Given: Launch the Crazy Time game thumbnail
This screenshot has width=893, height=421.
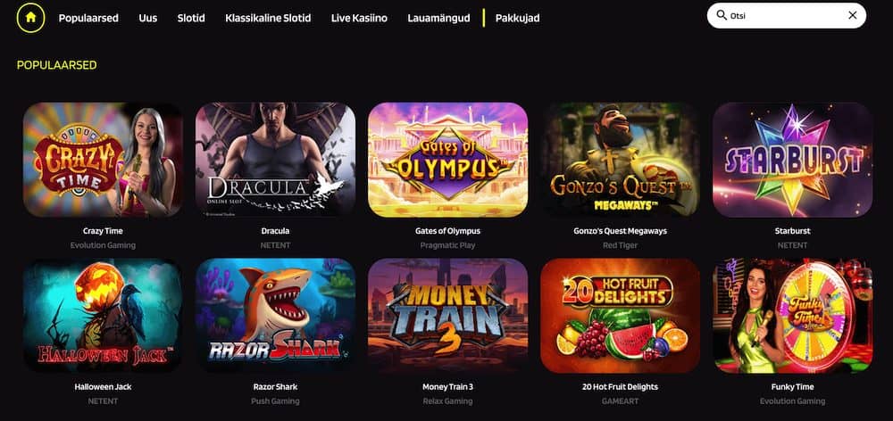Looking at the screenshot, I should 103,160.
